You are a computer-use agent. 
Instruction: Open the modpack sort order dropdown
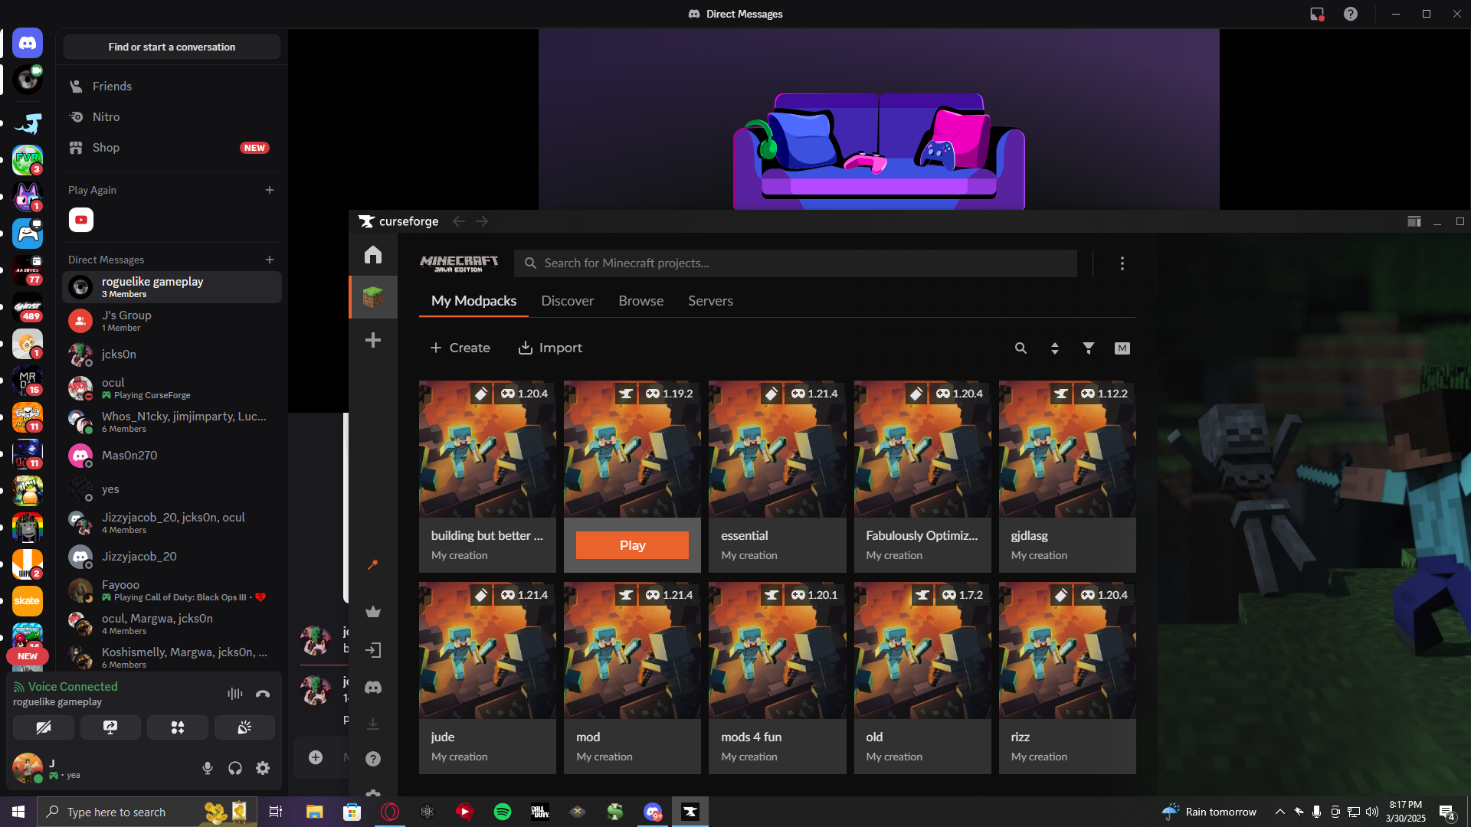pyautogui.click(x=1055, y=348)
